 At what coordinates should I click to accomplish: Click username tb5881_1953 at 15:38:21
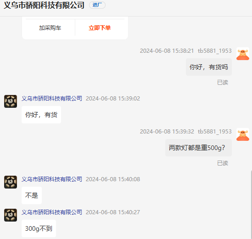[215, 51]
